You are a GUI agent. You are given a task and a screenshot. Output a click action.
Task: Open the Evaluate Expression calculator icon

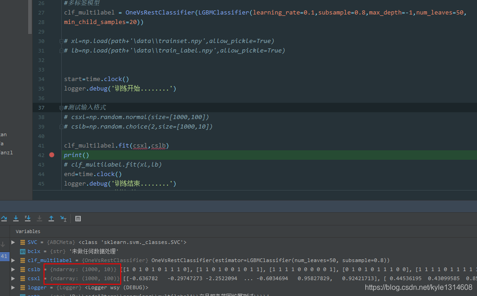tap(78, 219)
